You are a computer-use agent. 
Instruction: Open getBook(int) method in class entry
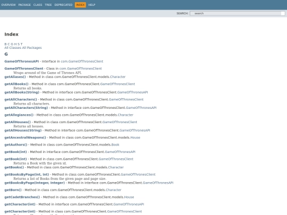click(15, 159)
